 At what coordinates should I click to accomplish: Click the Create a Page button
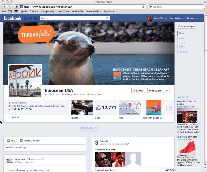click(186, 26)
